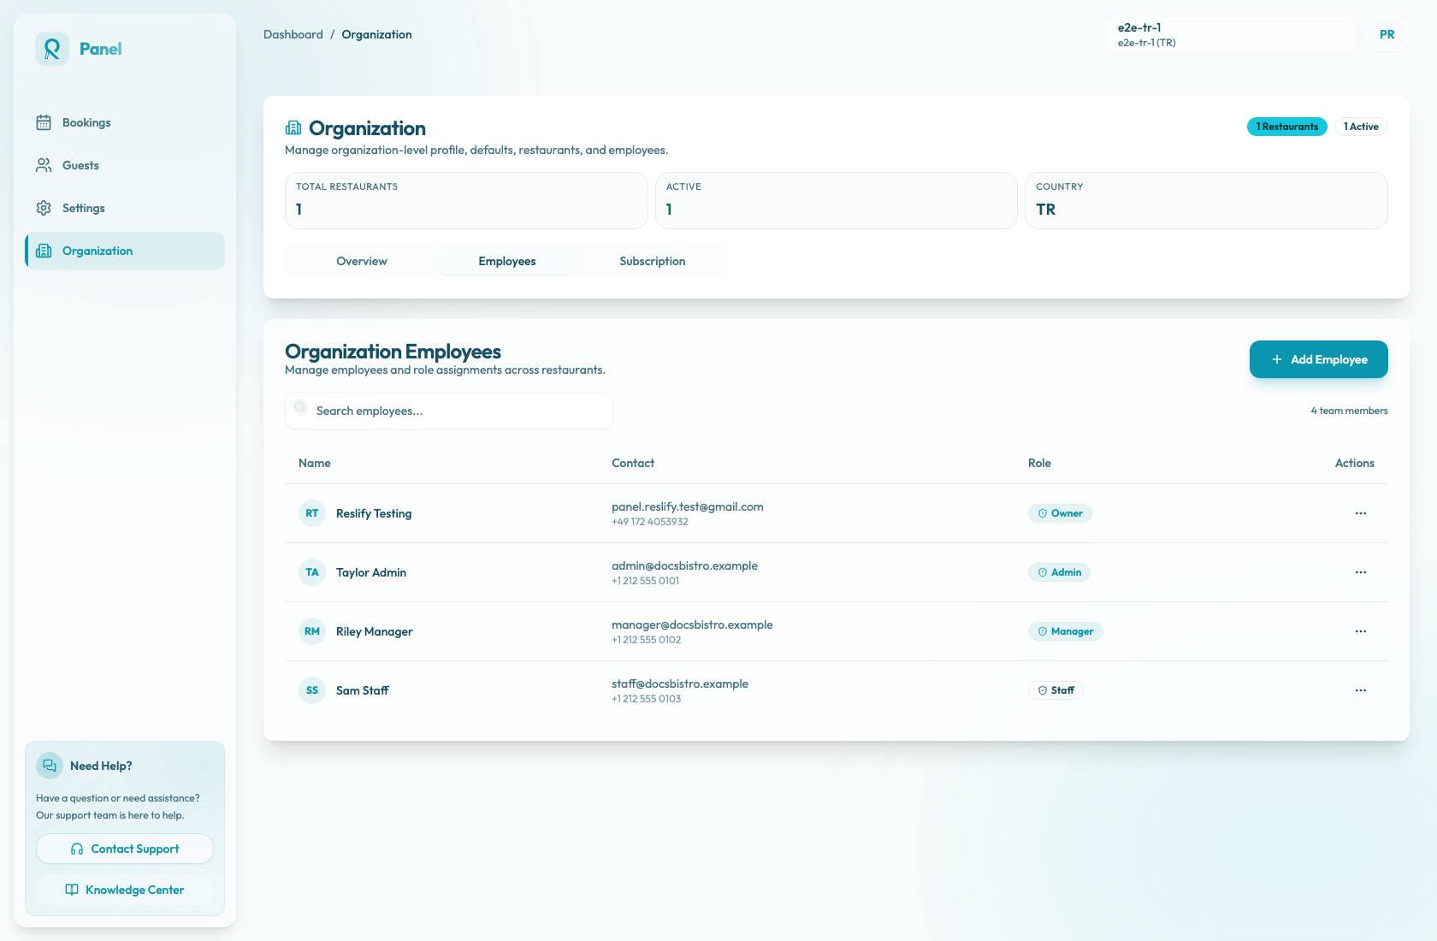The width and height of the screenshot is (1437, 941).
Task: Click the Name column header
Action: (x=315, y=463)
